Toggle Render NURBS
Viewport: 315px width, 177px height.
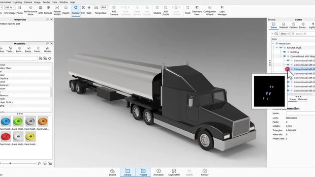pyautogui.click(x=57, y=10)
